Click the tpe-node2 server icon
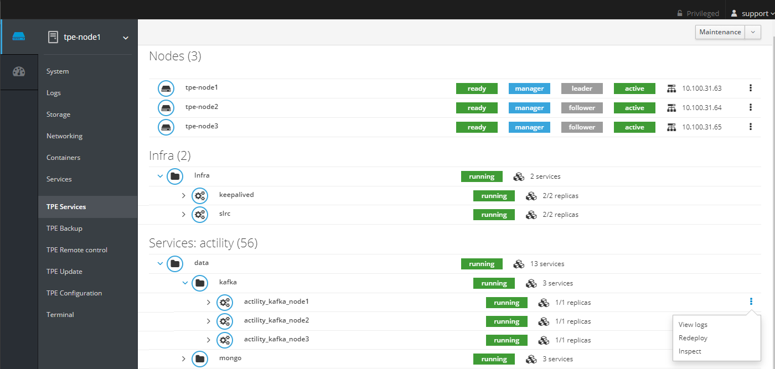Viewport: 775px width, 369px height. 166,107
